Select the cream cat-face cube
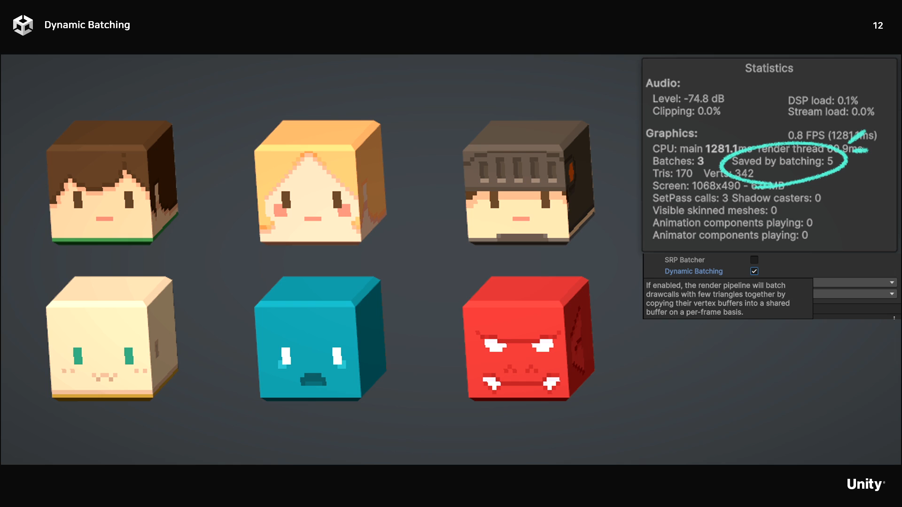902x507 pixels. coord(111,339)
